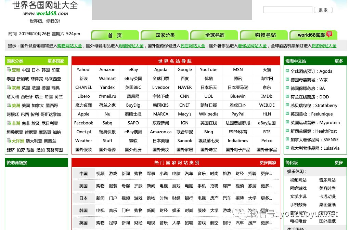Open the IMDb link

(x=267, y=96)
